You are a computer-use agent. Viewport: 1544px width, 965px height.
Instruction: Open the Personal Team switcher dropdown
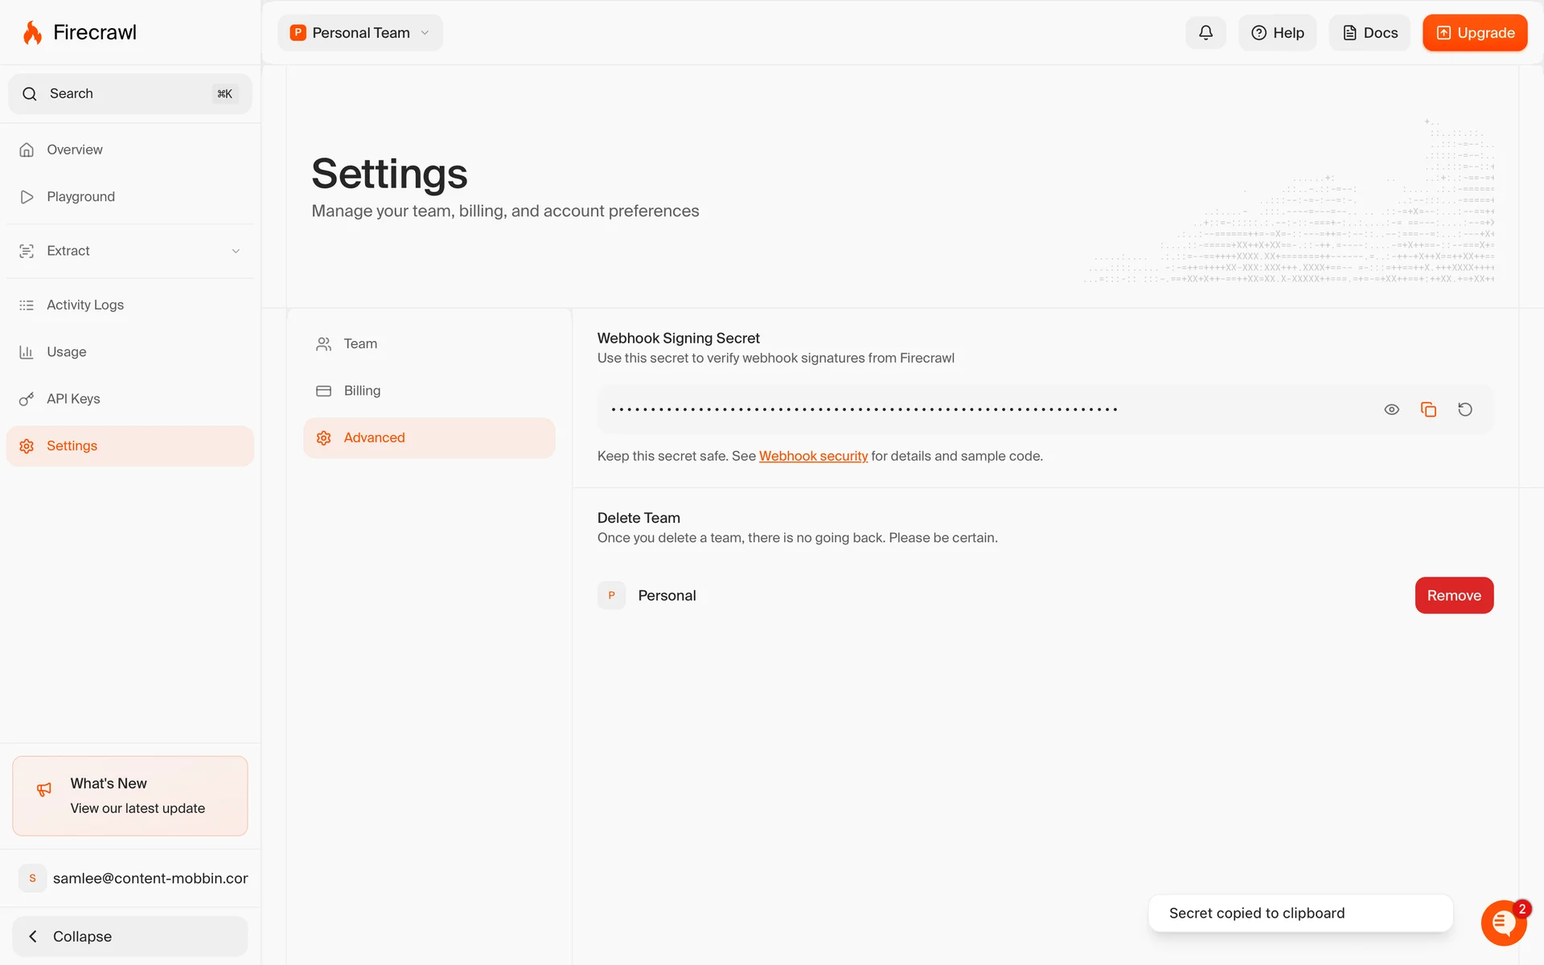[x=360, y=33]
